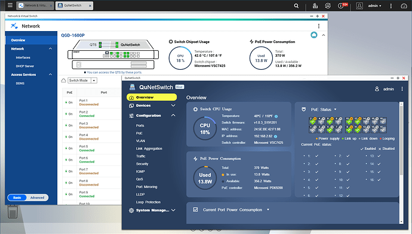
Task: Click the Host badge next to QuNetSwitch
Action: 180,87
